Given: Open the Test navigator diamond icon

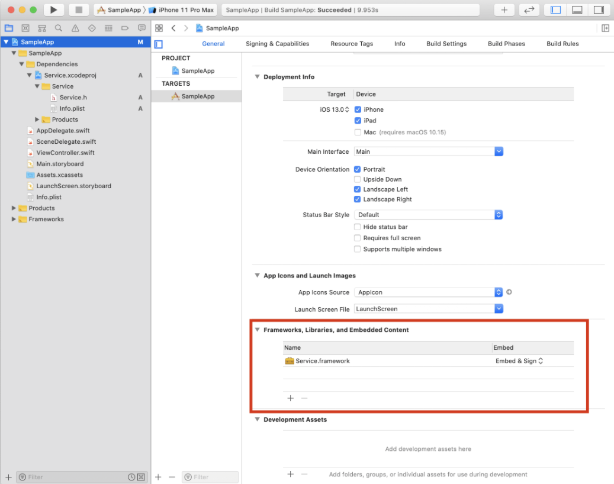Looking at the screenshot, I should tap(92, 28).
